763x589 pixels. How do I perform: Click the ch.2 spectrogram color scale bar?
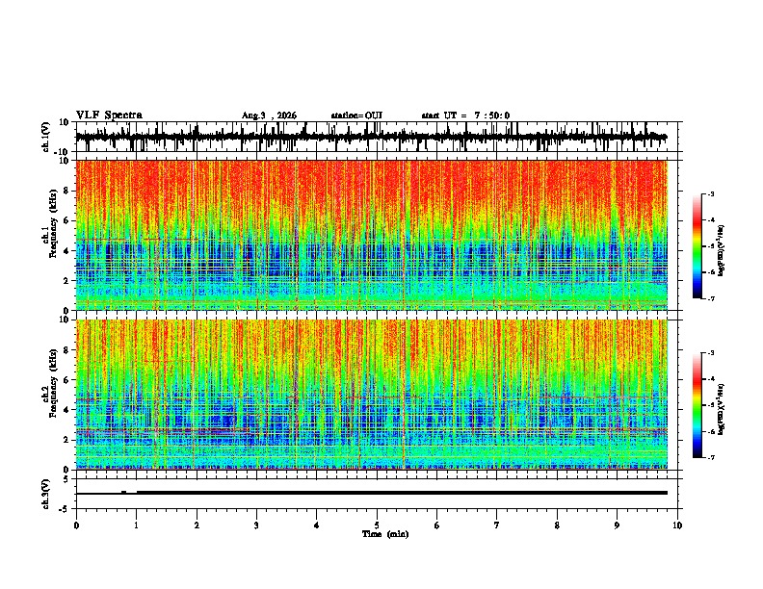[x=697, y=405]
